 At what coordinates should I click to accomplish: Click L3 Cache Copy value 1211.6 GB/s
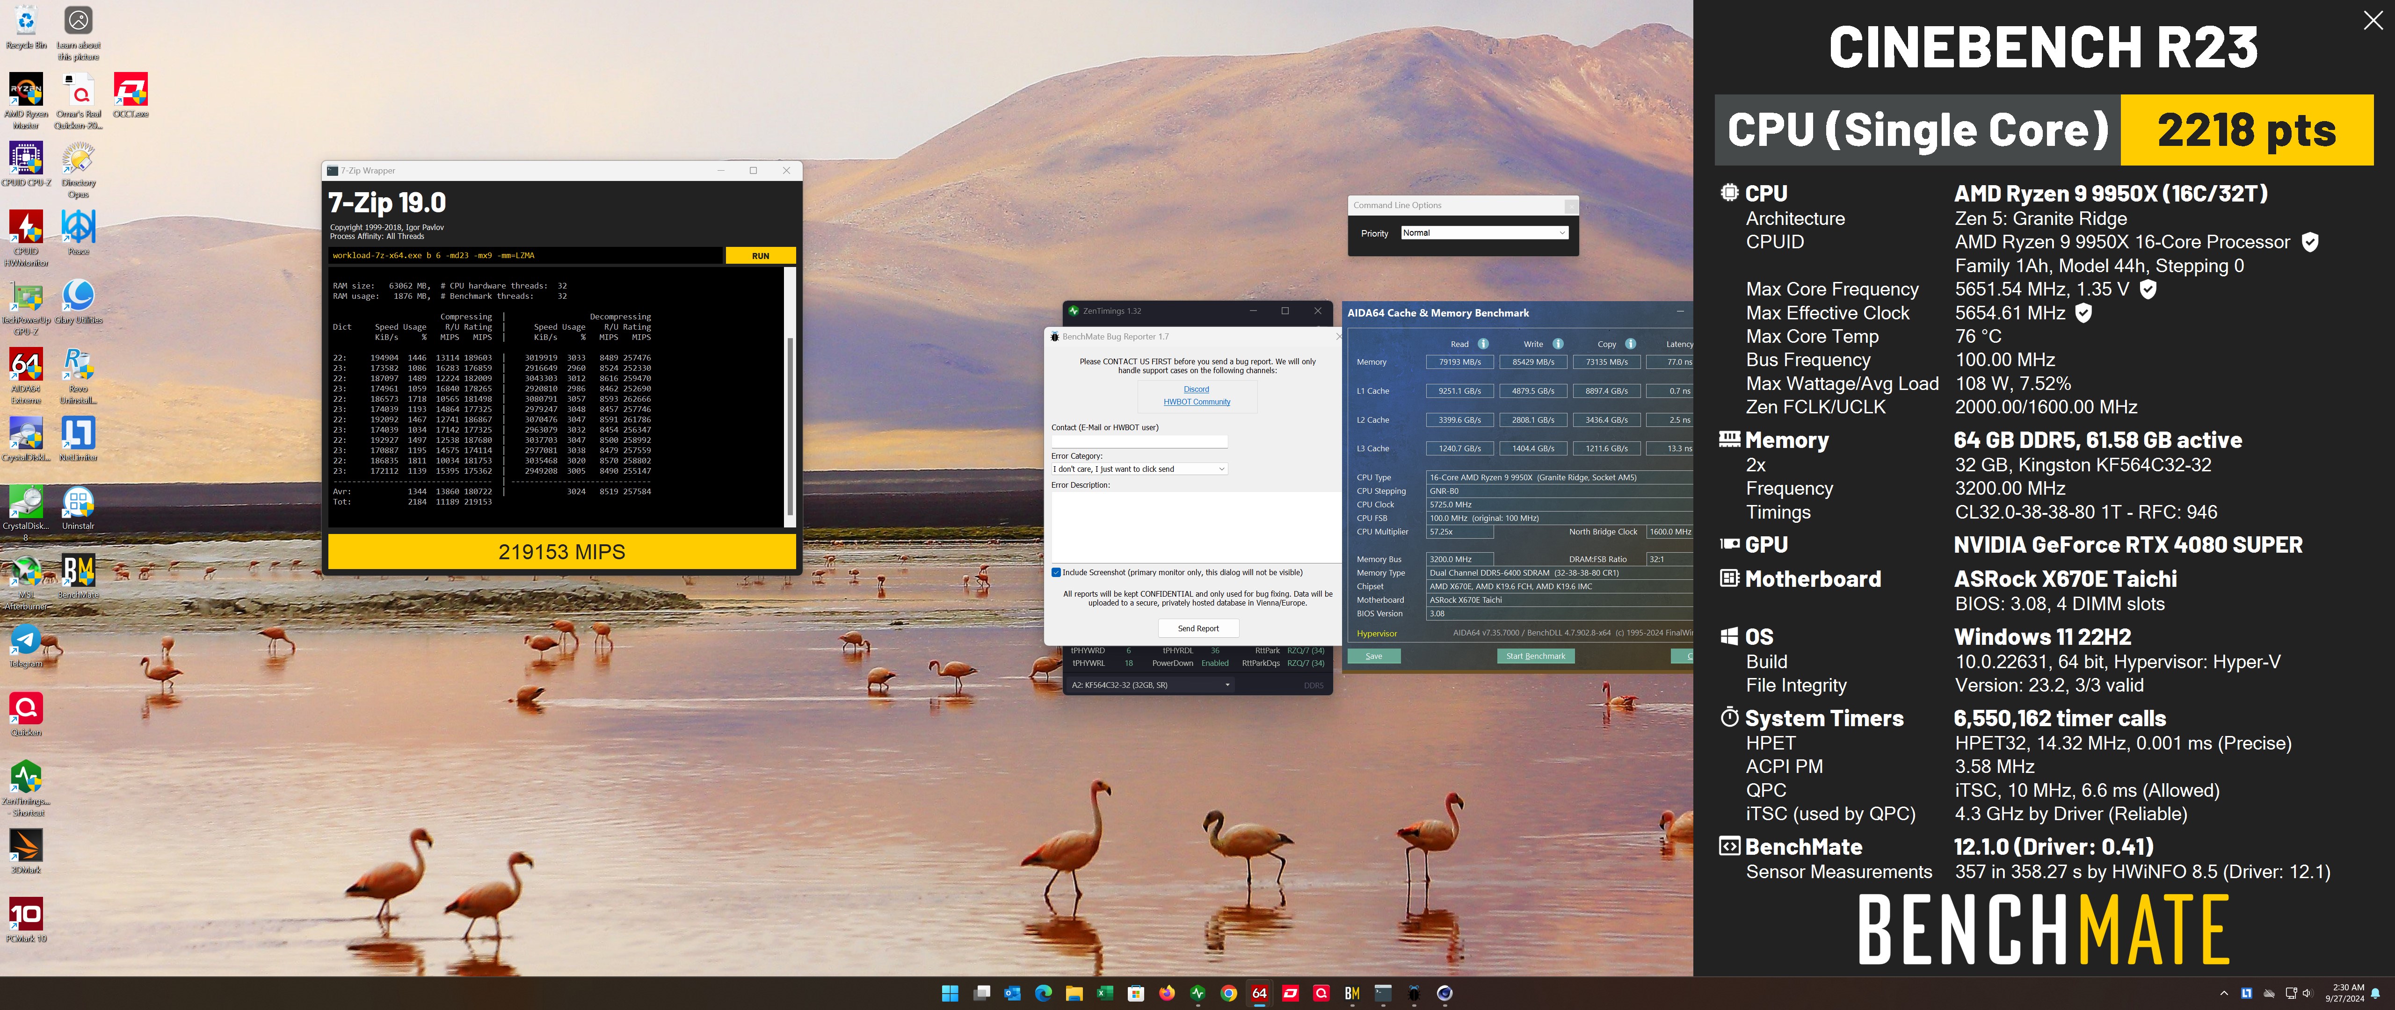[1606, 449]
